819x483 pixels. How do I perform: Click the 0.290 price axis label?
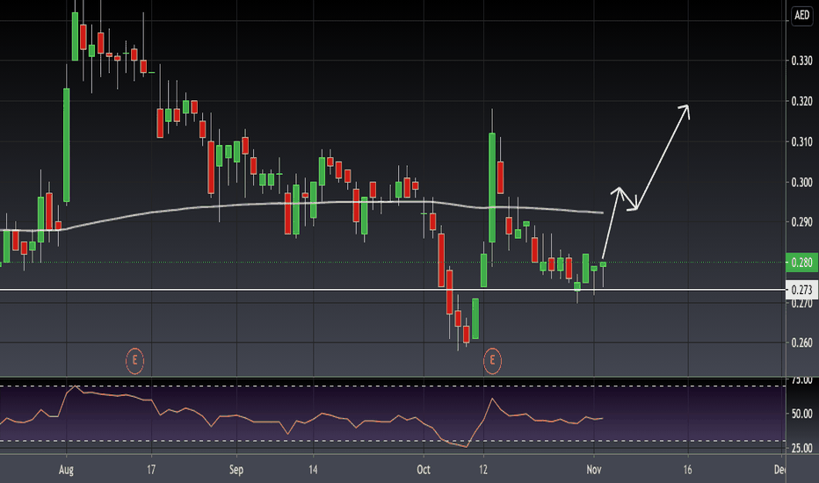tap(801, 222)
